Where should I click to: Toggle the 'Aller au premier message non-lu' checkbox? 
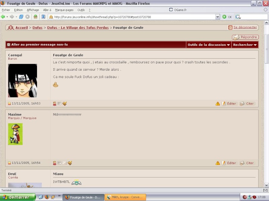(x=9, y=45)
